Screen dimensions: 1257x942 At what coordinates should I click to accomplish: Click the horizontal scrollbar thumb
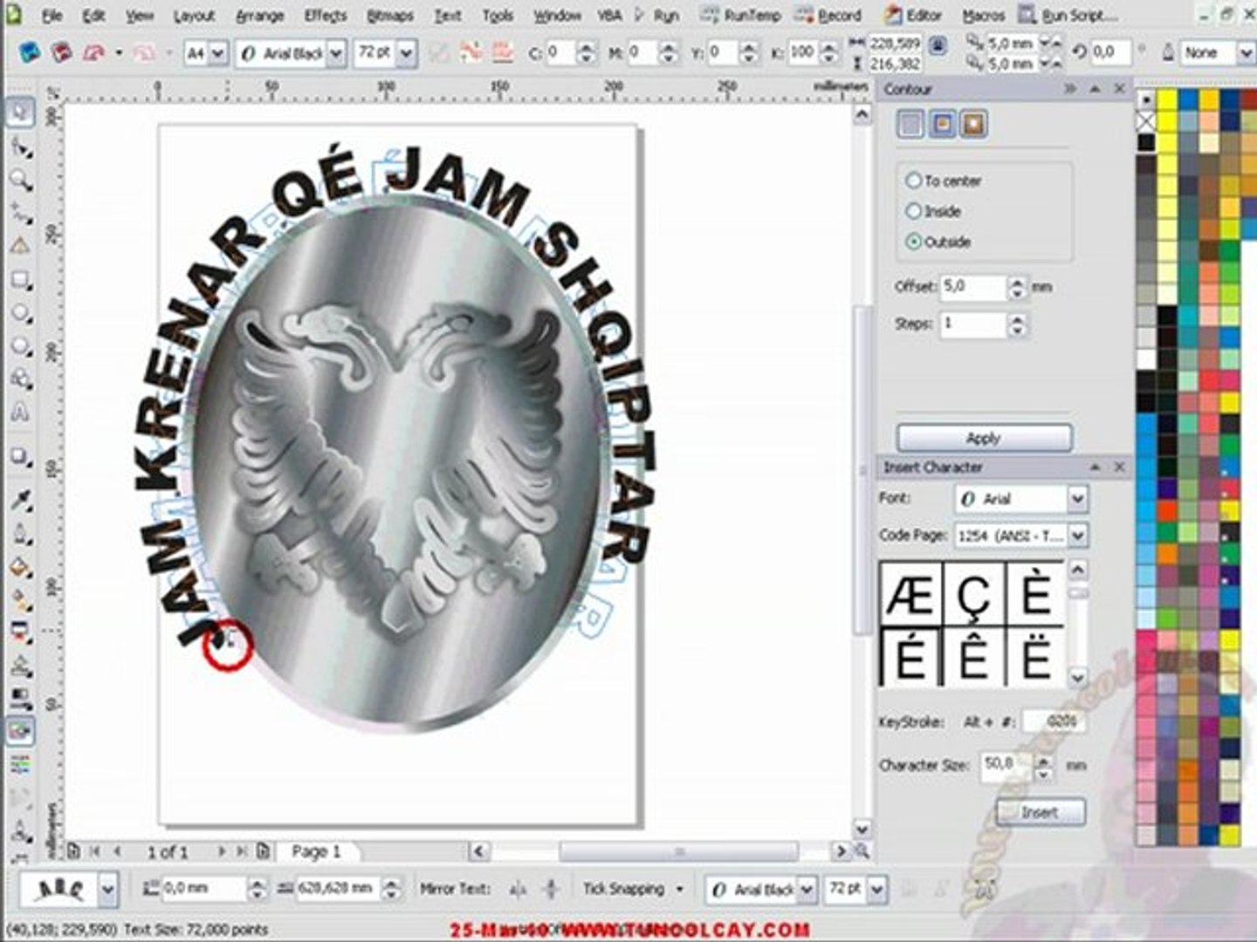(679, 851)
